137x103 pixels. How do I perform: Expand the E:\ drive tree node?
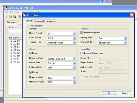coord(12,47)
